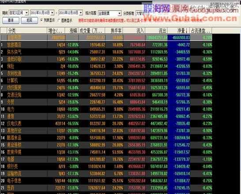Sort by the 分类 column header
The width and height of the screenshot is (241, 194).
[x=27, y=31]
